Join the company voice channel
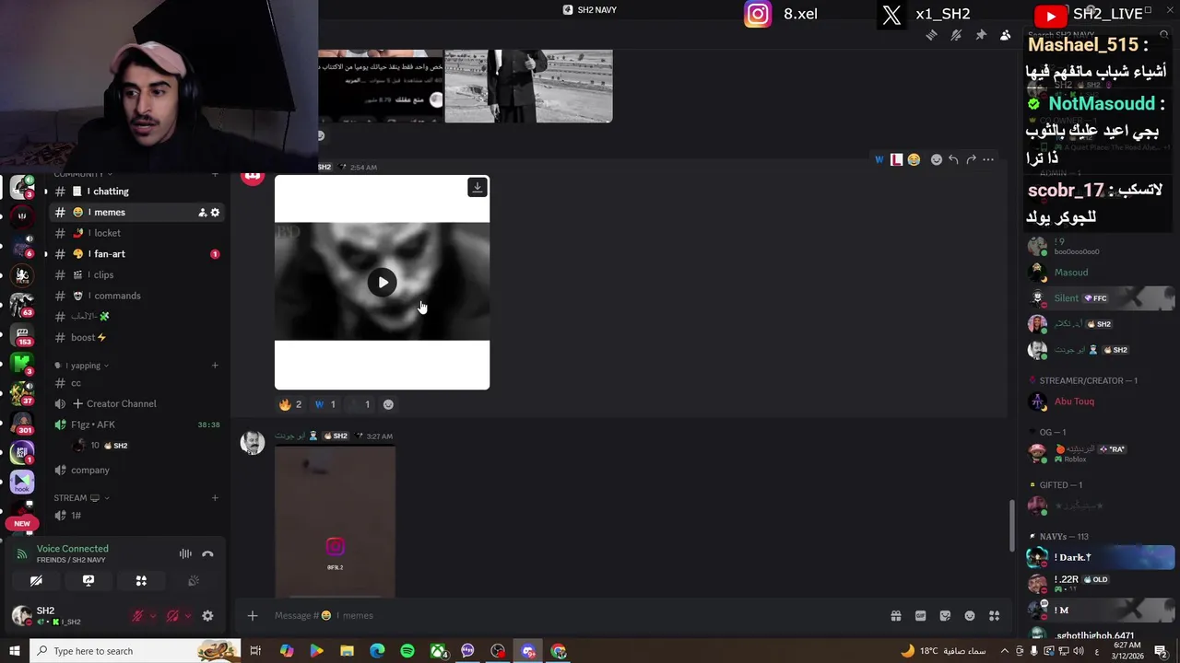The width and height of the screenshot is (1180, 663). 138,470
